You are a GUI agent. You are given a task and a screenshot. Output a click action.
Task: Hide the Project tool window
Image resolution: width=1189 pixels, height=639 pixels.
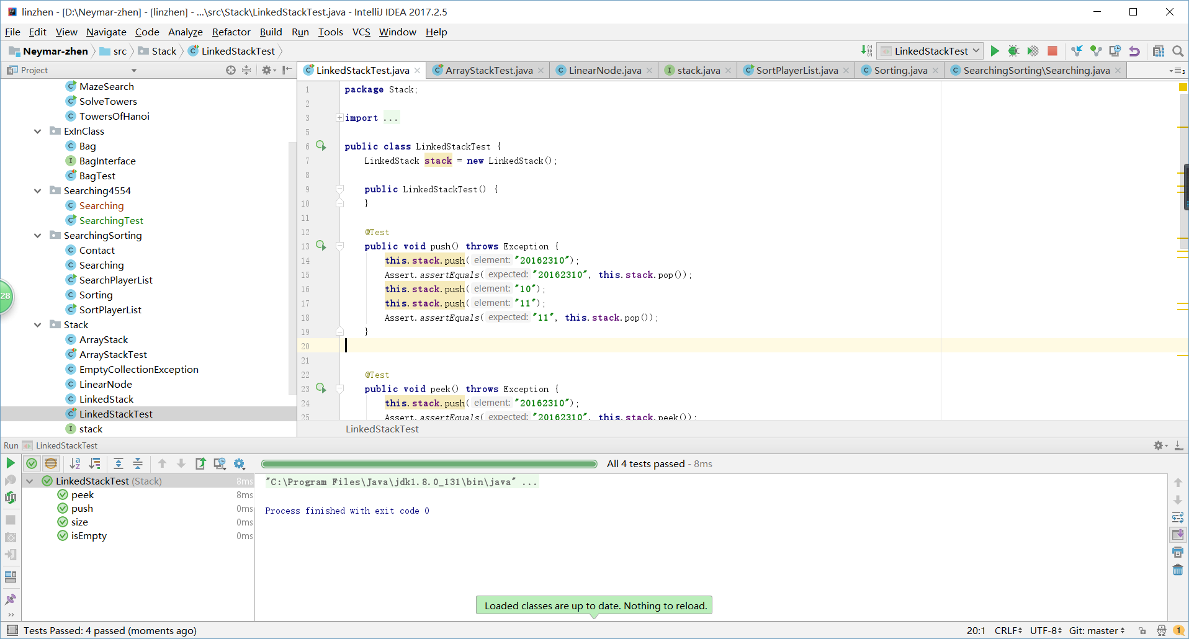point(287,70)
